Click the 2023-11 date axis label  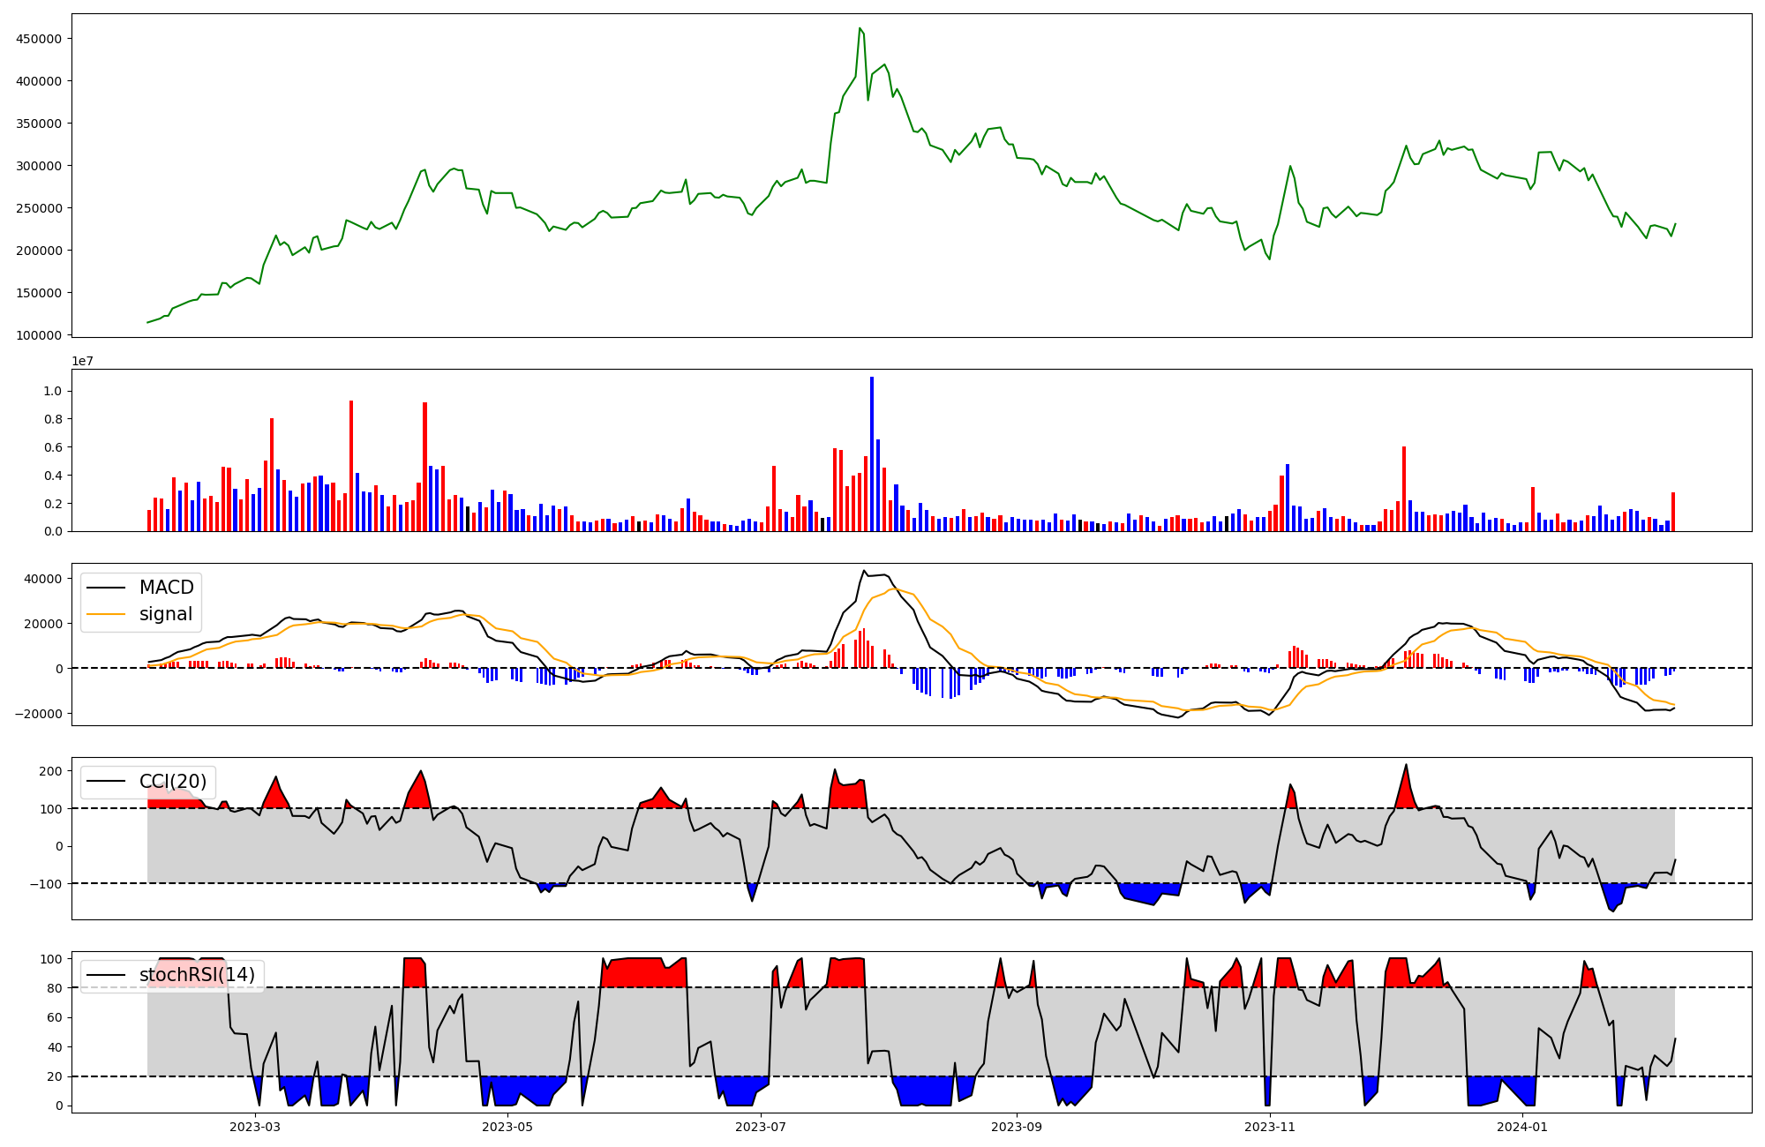coord(1270,1127)
